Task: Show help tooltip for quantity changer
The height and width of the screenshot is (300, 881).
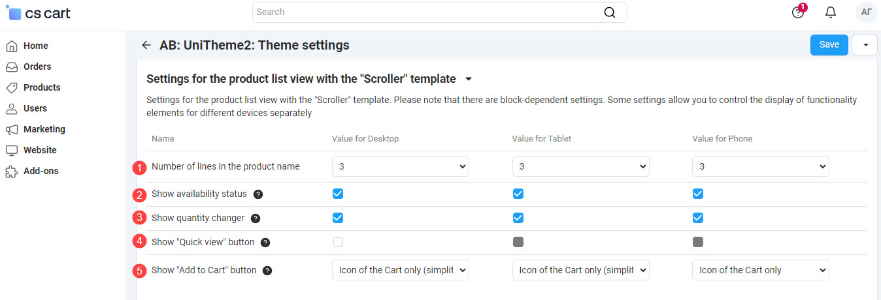Action: pos(256,218)
